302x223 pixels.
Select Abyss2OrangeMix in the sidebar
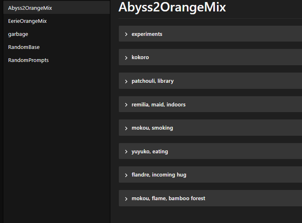[57, 8]
